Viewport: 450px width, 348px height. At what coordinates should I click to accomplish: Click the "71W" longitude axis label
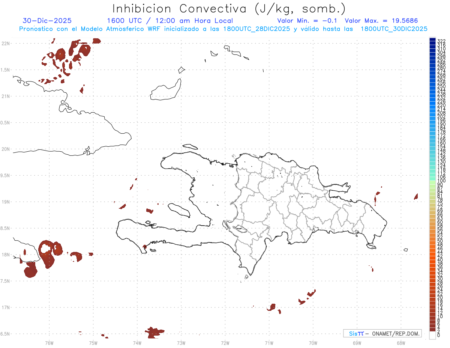pos(269,343)
